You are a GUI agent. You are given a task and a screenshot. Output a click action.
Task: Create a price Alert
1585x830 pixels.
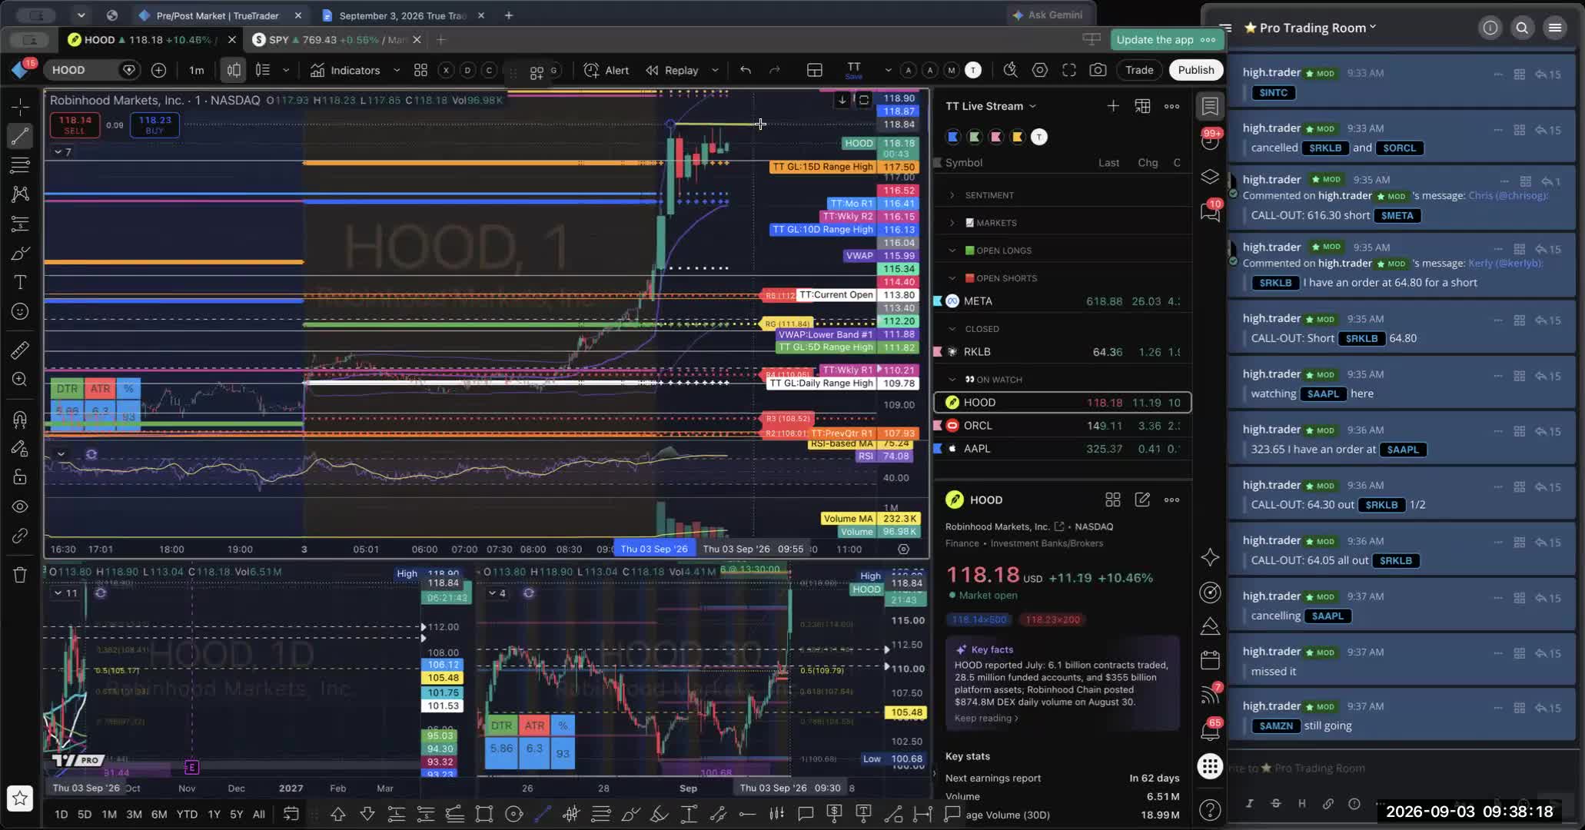pyautogui.click(x=606, y=70)
